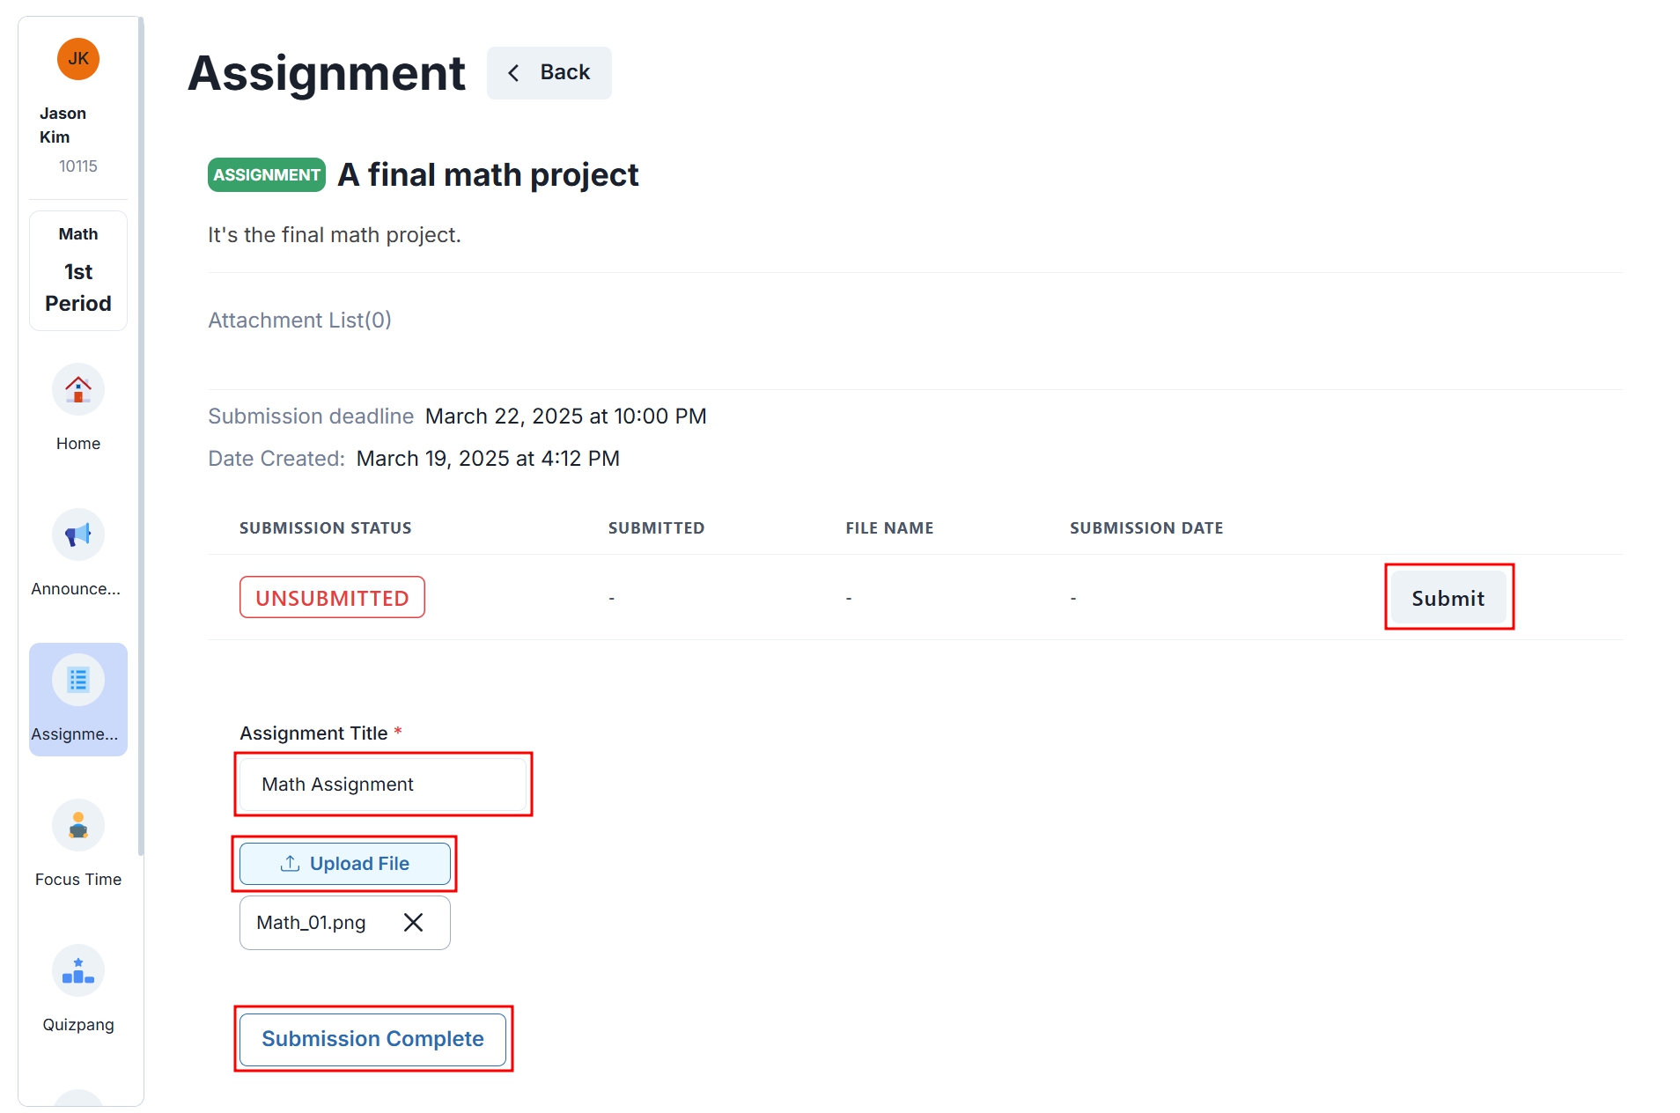The width and height of the screenshot is (1680, 1113).
Task: Select the Assignments list icon
Action: pyautogui.click(x=78, y=680)
